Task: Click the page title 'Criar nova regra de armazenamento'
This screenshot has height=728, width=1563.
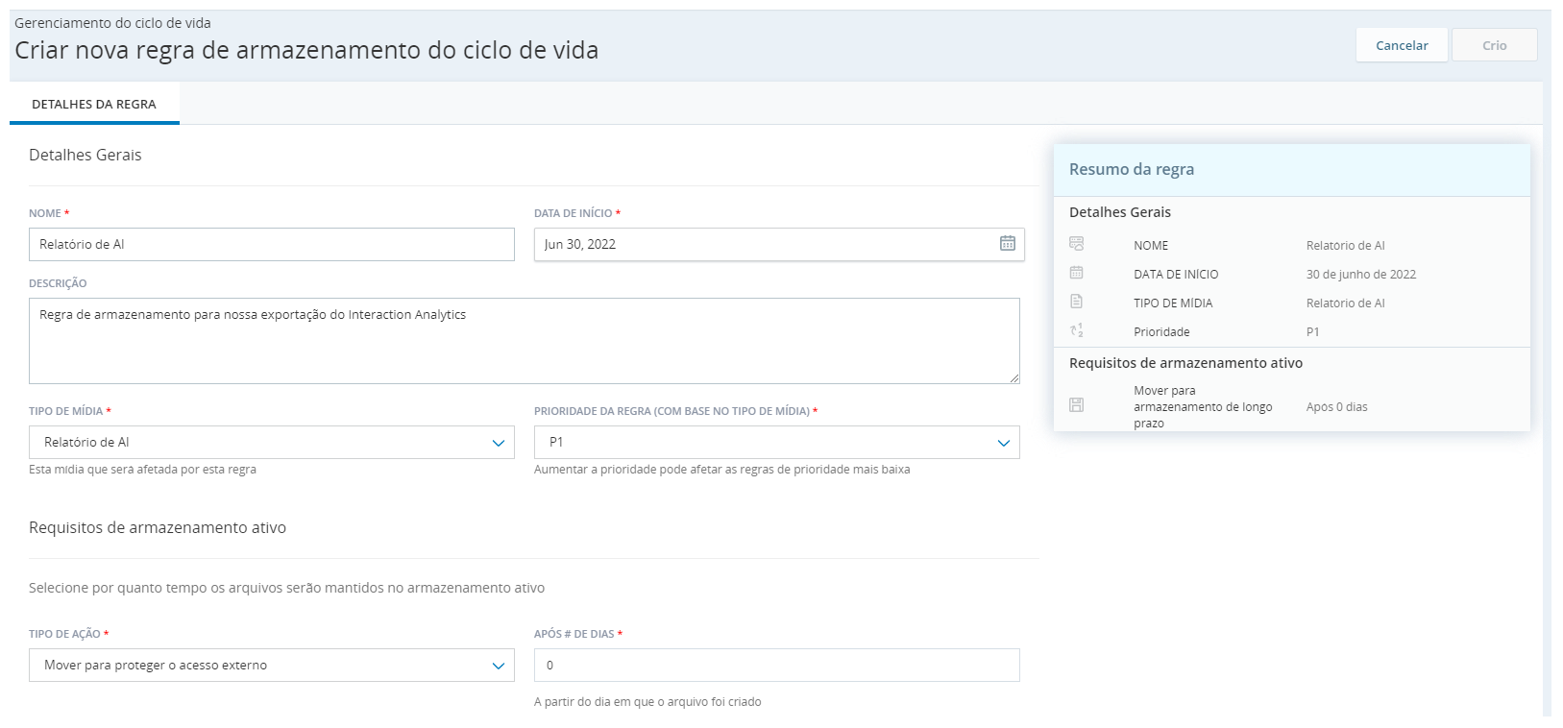Action: click(x=306, y=50)
